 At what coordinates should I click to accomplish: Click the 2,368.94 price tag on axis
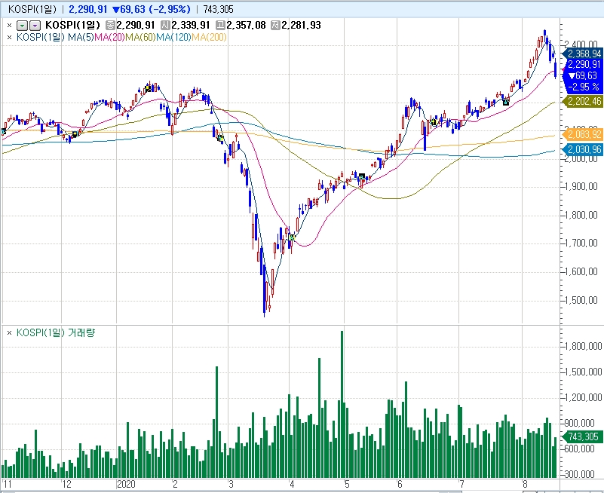(584, 54)
